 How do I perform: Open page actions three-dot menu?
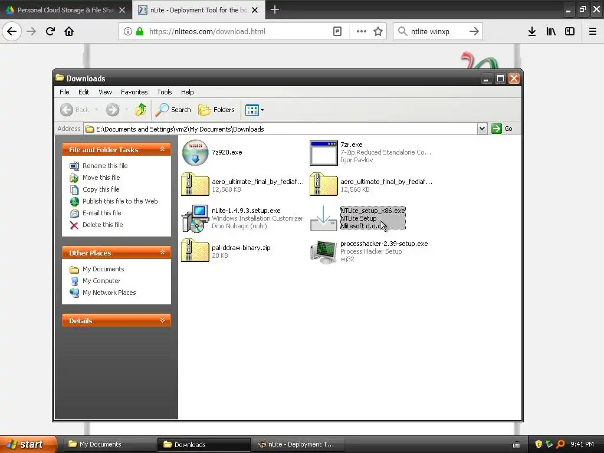click(x=362, y=31)
